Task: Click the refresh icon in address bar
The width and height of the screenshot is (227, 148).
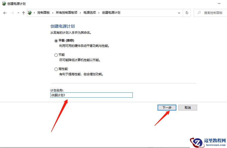Action: 187,13
